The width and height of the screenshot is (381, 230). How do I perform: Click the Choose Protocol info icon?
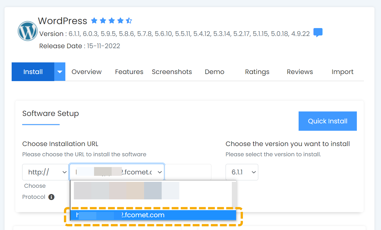tap(51, 197)
